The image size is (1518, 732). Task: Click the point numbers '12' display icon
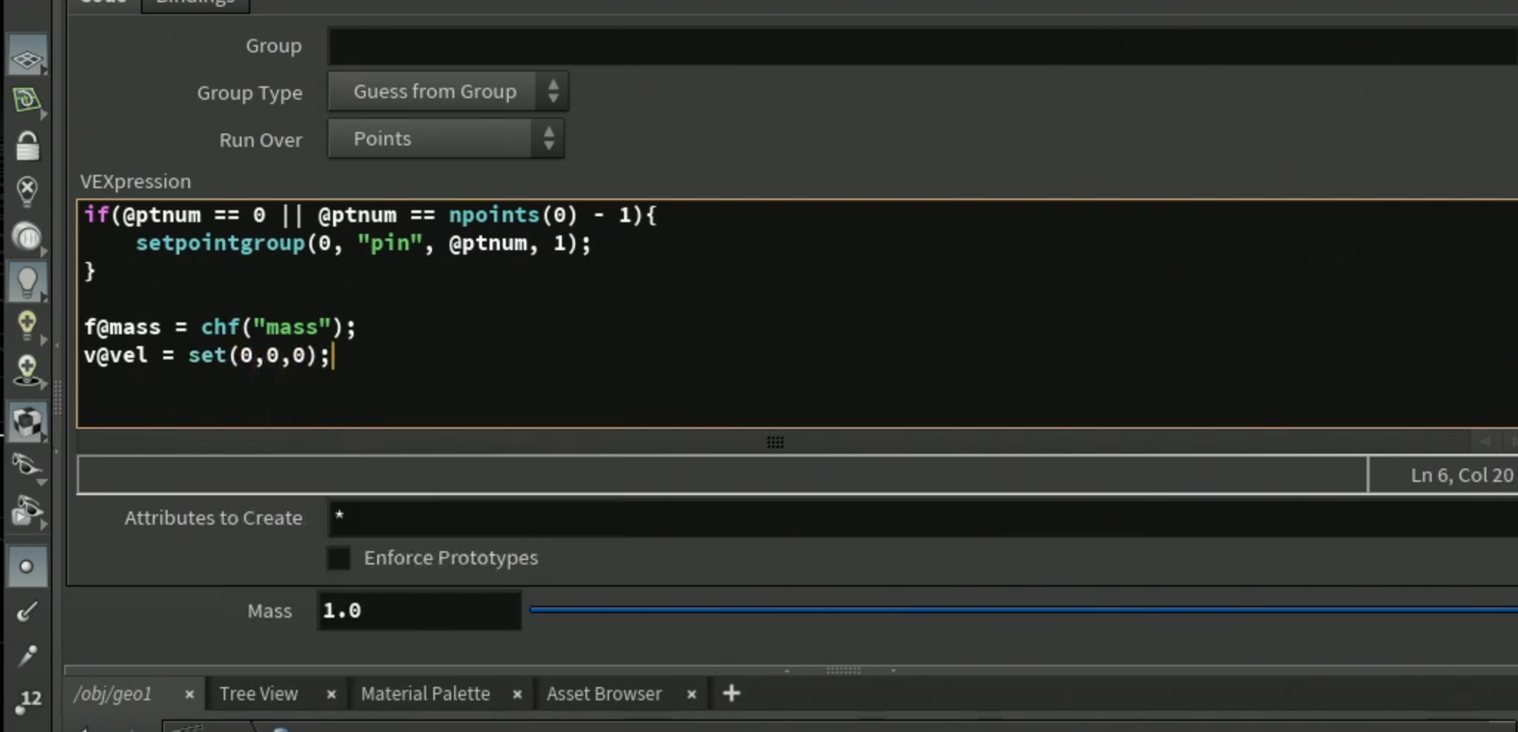pos(27,701)
